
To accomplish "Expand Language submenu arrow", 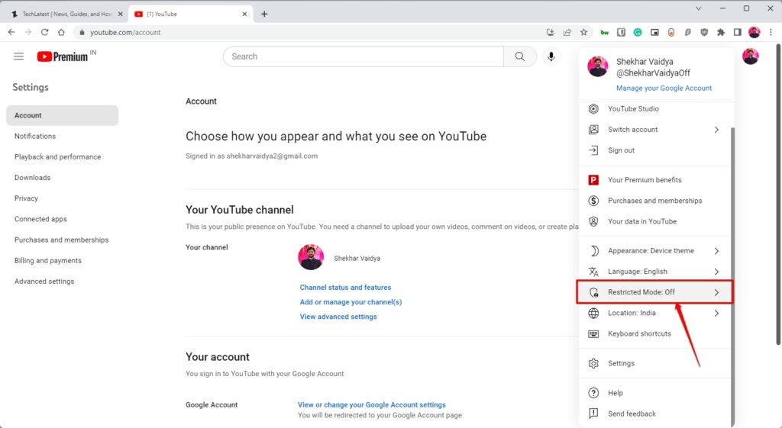I will click(x=716, y=272).
